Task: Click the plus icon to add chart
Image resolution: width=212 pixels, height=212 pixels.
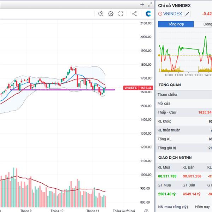Action: [x=142, y=5]
